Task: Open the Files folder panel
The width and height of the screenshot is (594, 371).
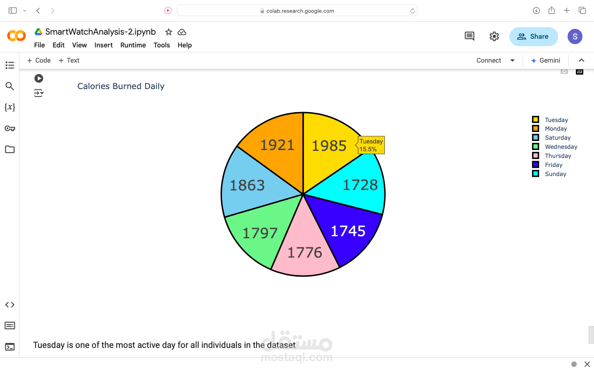Action: click(10, 149)
